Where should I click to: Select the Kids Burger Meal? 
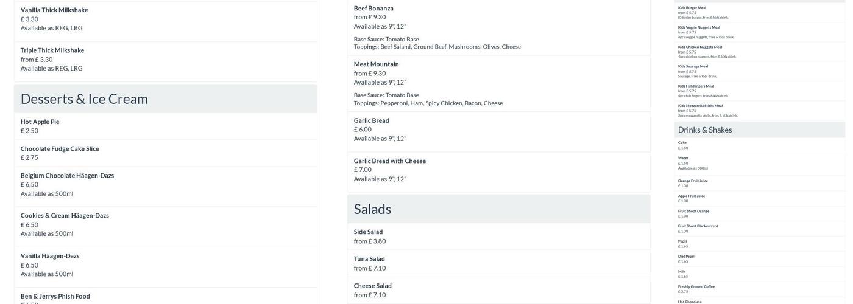pos(692,8)
